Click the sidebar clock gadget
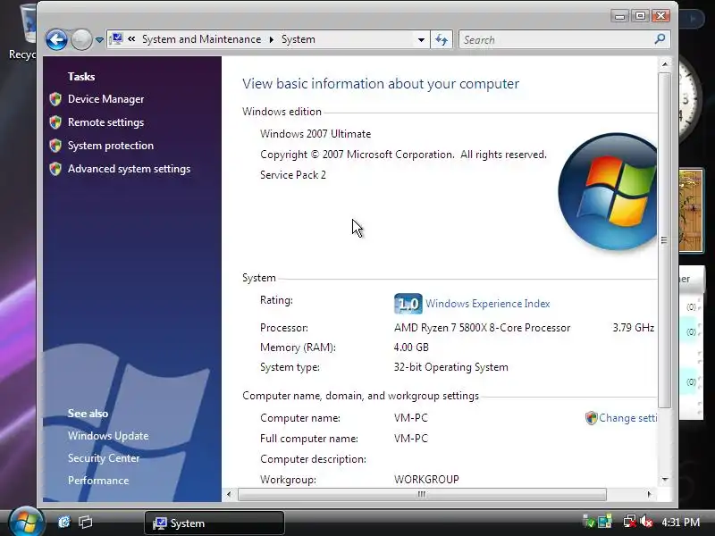Image resolution: width=715 pixels, height=536 pixels. click(x=689, y=100)
